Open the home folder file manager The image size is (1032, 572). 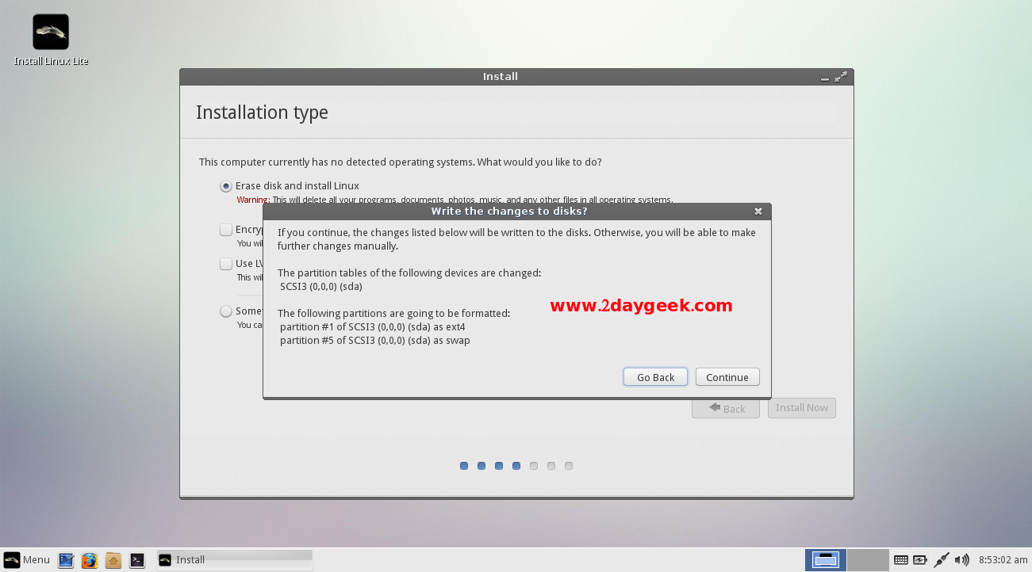[113, 560]
